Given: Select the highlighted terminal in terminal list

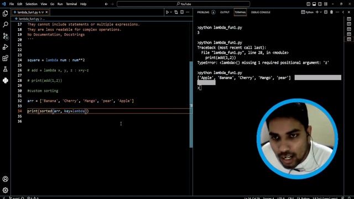Looking at the screenshot, I should pyautogui.click(x=349, y=39).
